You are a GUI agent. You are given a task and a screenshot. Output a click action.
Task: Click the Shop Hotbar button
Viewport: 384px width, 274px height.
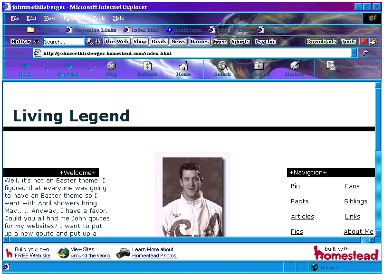point(140,42)
